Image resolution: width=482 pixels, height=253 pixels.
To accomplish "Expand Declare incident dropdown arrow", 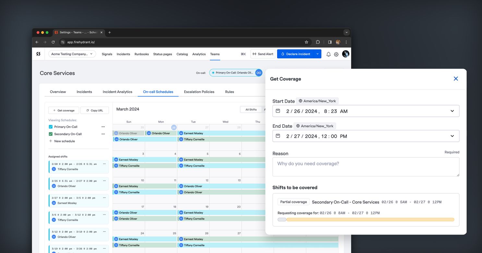I will point(317,54).
